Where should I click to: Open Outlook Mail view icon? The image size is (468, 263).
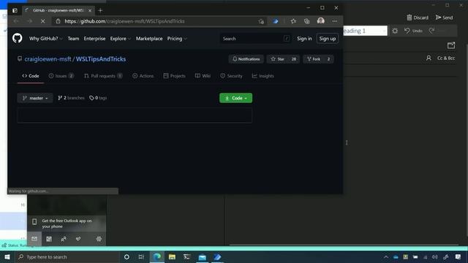click(x=34, y=239)
